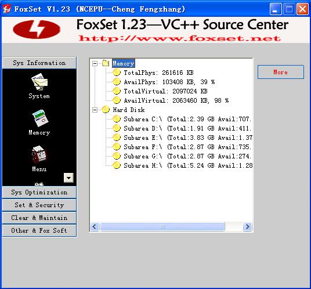Screen dimensions: 311x289
Task: Click the icon beside AvailVirtual entry
Action: pyautogui.click(x=117, y=100)
